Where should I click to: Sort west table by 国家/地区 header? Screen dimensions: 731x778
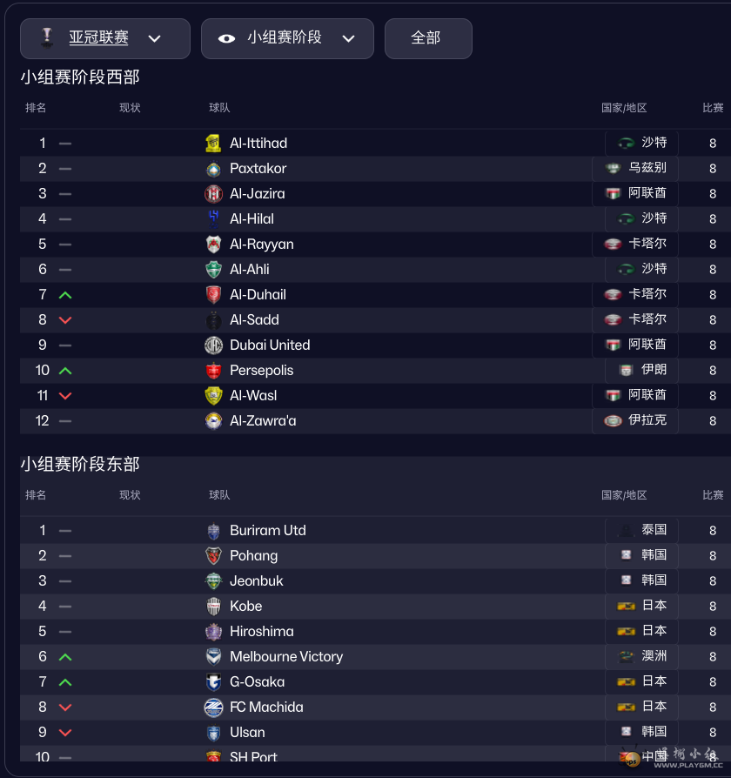(x=624, y=108)
